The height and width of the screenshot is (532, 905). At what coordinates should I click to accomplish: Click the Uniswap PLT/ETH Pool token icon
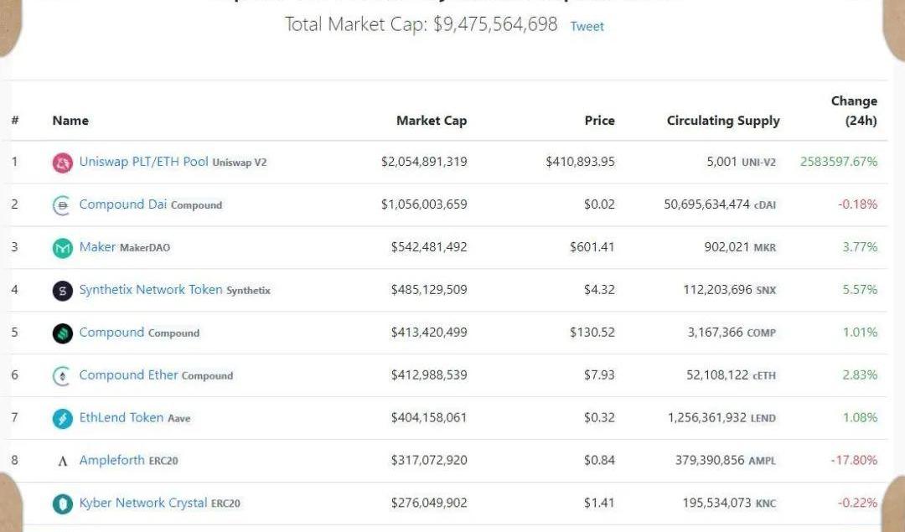click(x=63, y=163)
